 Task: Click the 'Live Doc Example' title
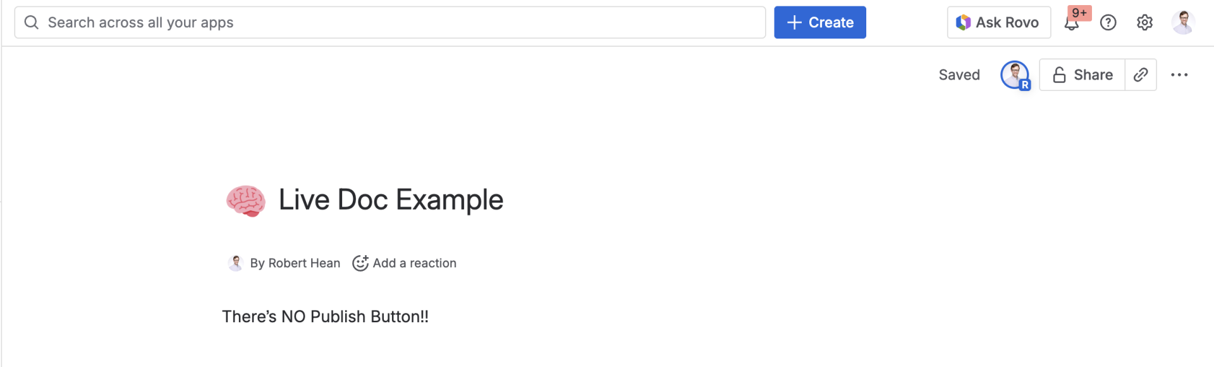[391, 200]
